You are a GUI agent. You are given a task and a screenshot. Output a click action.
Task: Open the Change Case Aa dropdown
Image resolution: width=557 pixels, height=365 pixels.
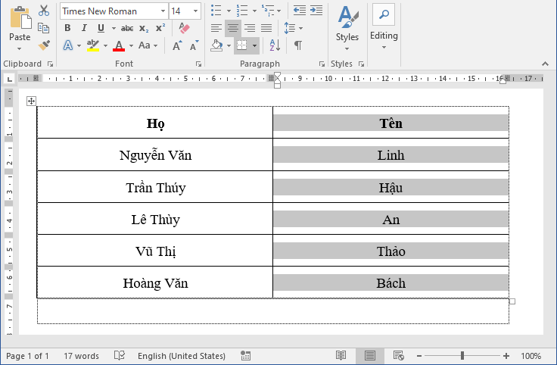coord(148,45)
